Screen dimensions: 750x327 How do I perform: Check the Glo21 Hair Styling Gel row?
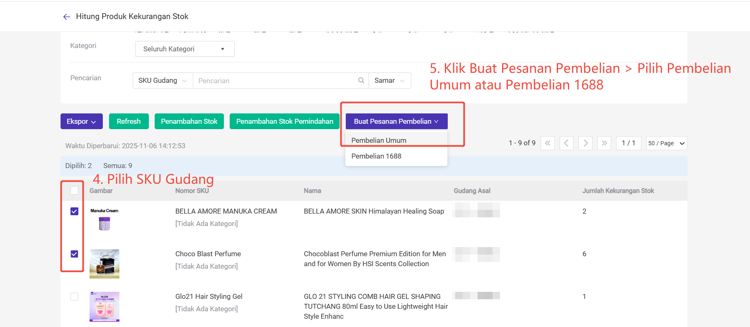pos(74,296)
